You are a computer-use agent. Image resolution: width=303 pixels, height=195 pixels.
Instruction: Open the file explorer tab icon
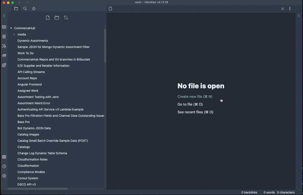(x=16, y=9)
